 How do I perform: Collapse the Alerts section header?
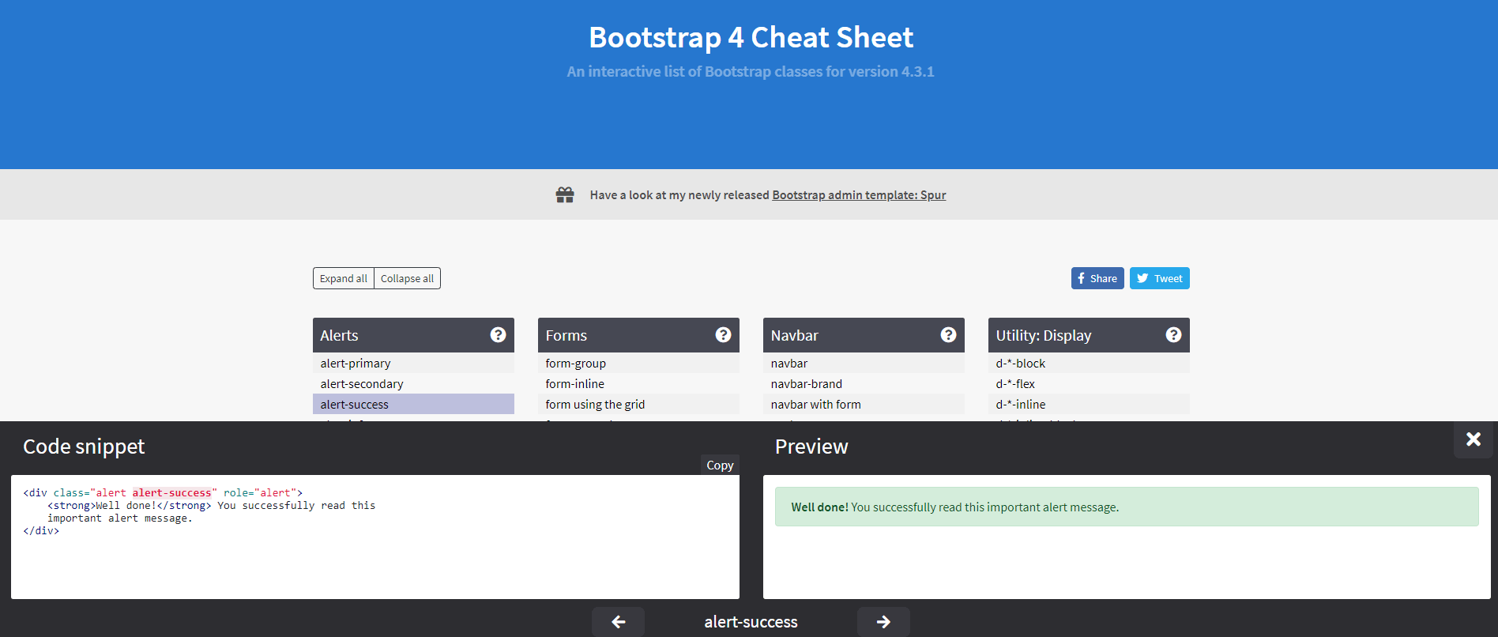pyautogui.click(x=413, y=335)
